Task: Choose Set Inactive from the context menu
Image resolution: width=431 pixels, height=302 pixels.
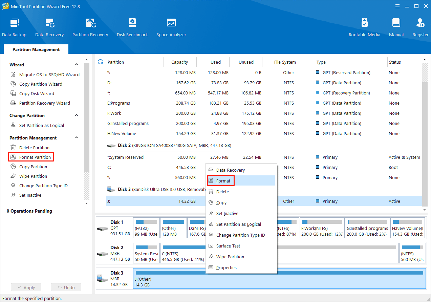Action: click(x=241, y=213)
